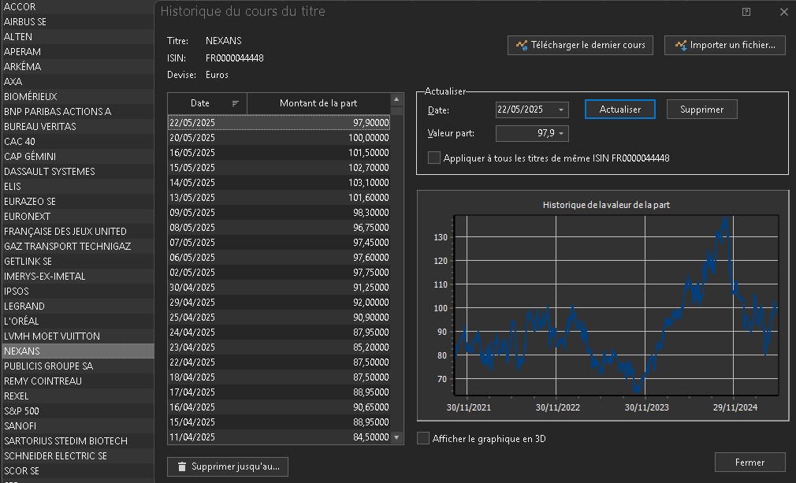Select SARTORIUS STEDIM BIOTECH
The height and width of the screenshot is (483, 796).
tap(77, 441)
